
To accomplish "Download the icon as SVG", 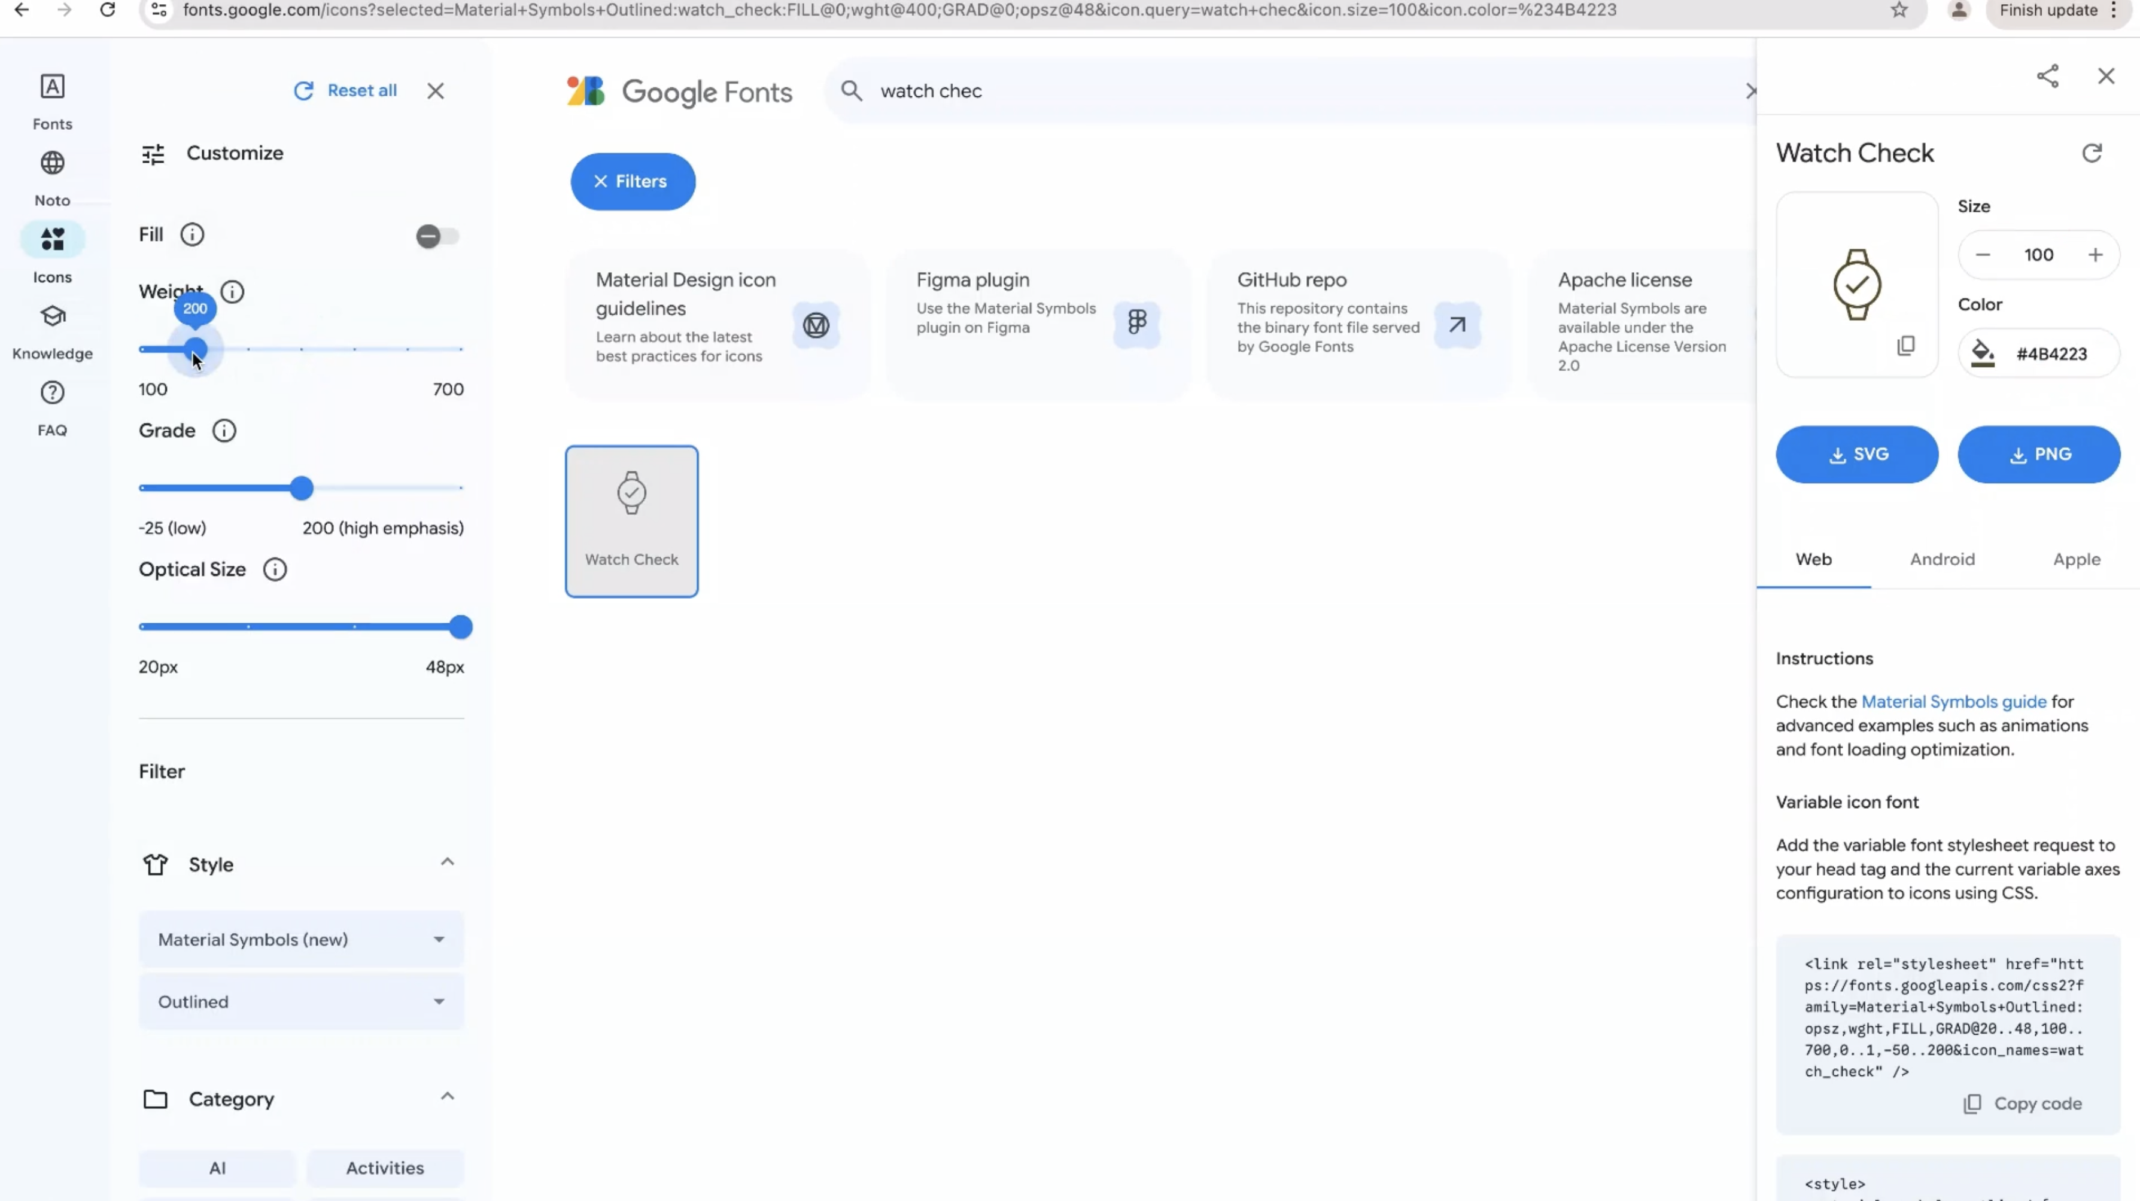I will point(1857,455).
